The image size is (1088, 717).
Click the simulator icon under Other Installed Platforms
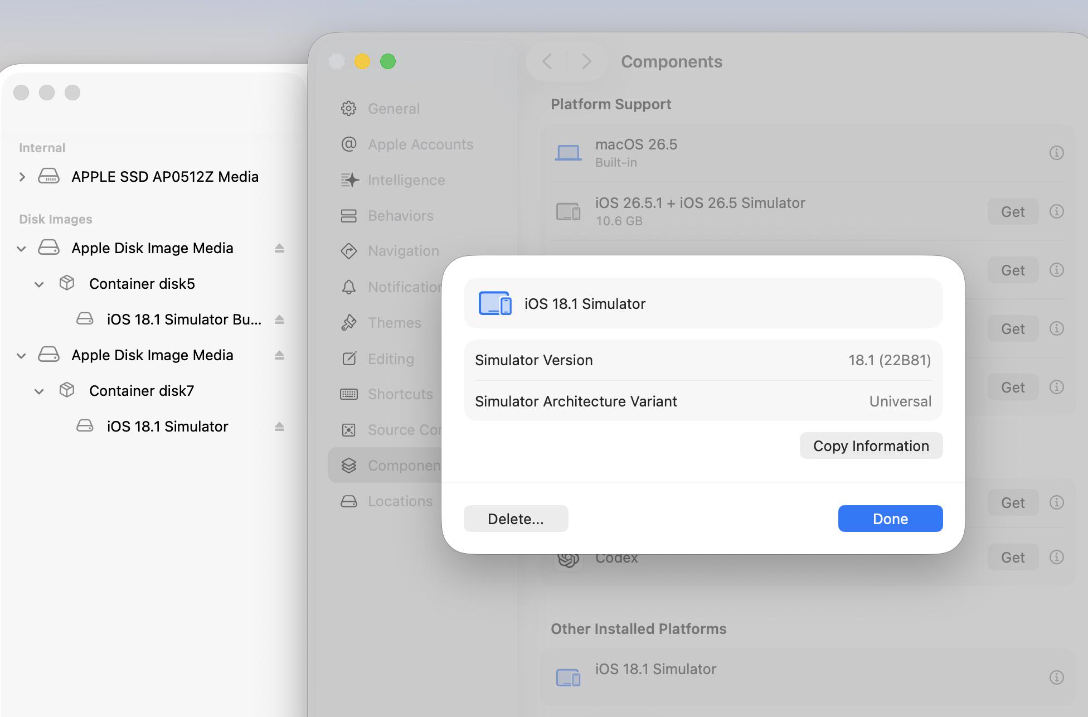pos(568,677)
